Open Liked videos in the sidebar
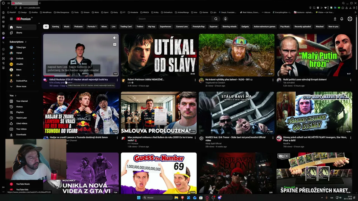 pyautogui.click(x=22, y=123)
